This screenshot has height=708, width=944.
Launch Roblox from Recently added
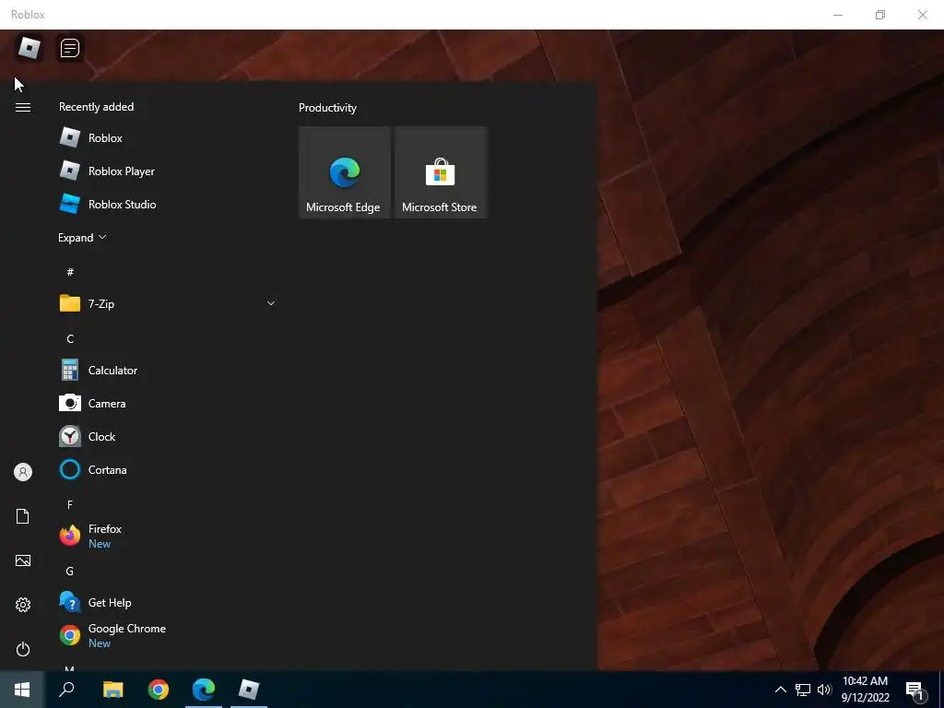click(x=168, y=138)
